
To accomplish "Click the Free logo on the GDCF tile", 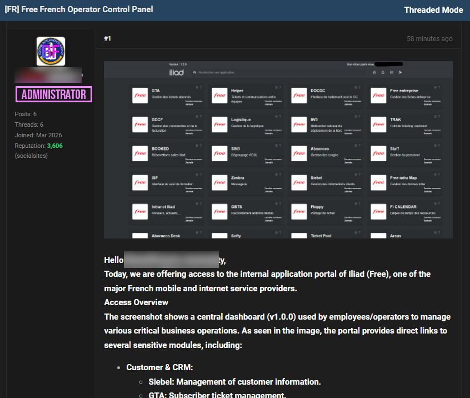I will pyautogui.click(x=140, y=125).
